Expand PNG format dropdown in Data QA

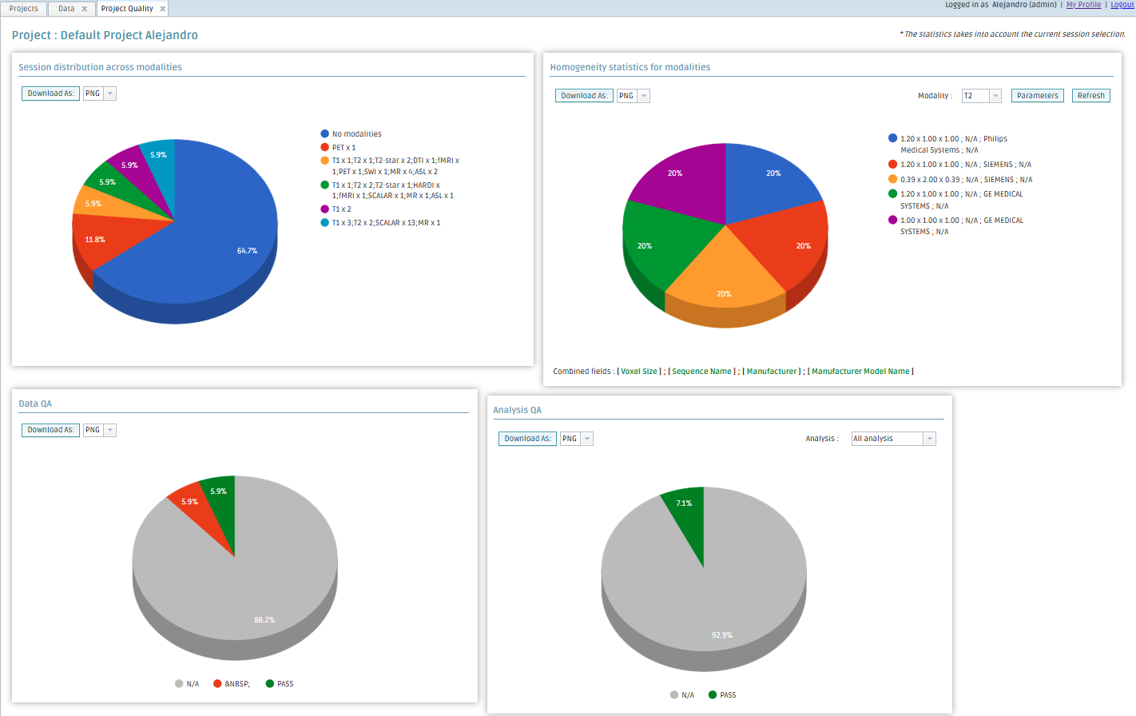[x=110, y=430]
